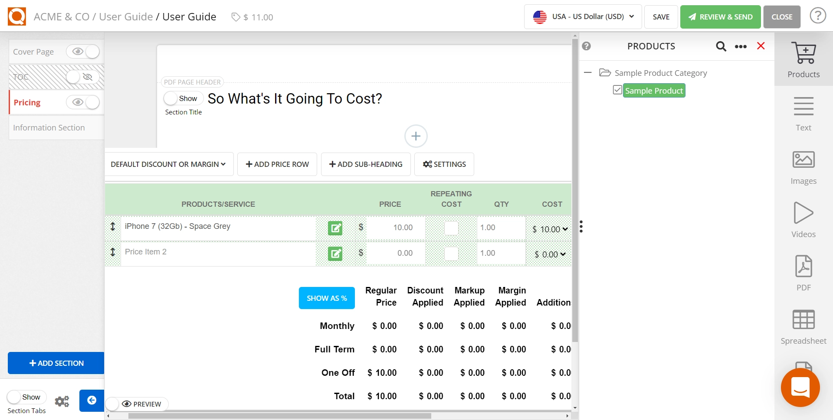The image size is (833, 420).
Task: Select the Images sidebar icon
Action: click(x=803, y=160)
